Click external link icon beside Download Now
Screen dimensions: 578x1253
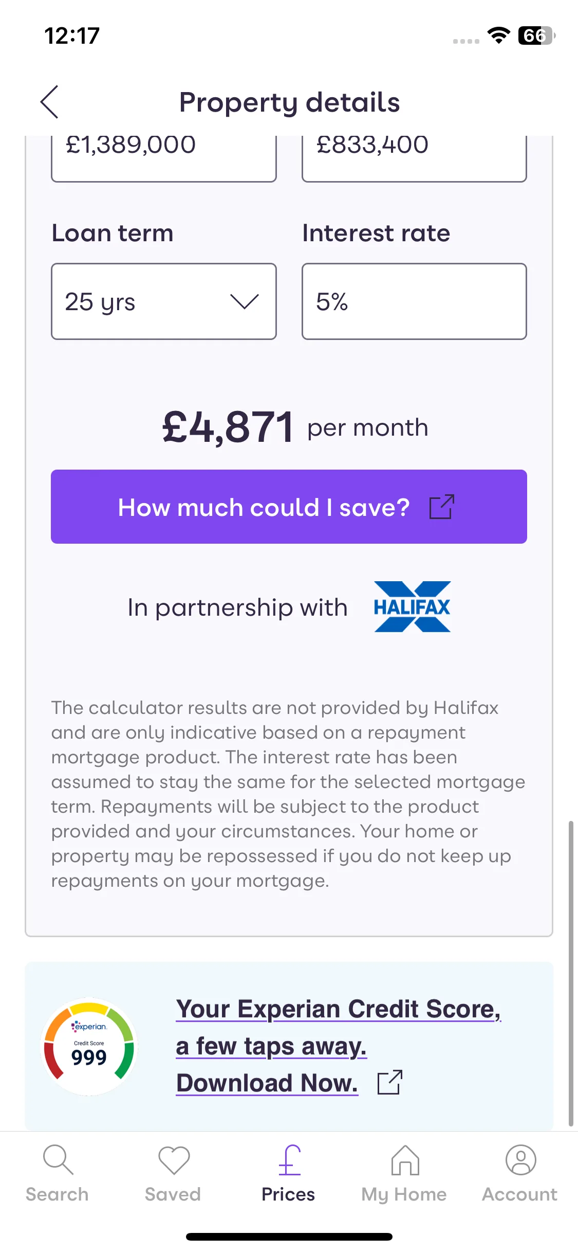[x=390, y=1082]
